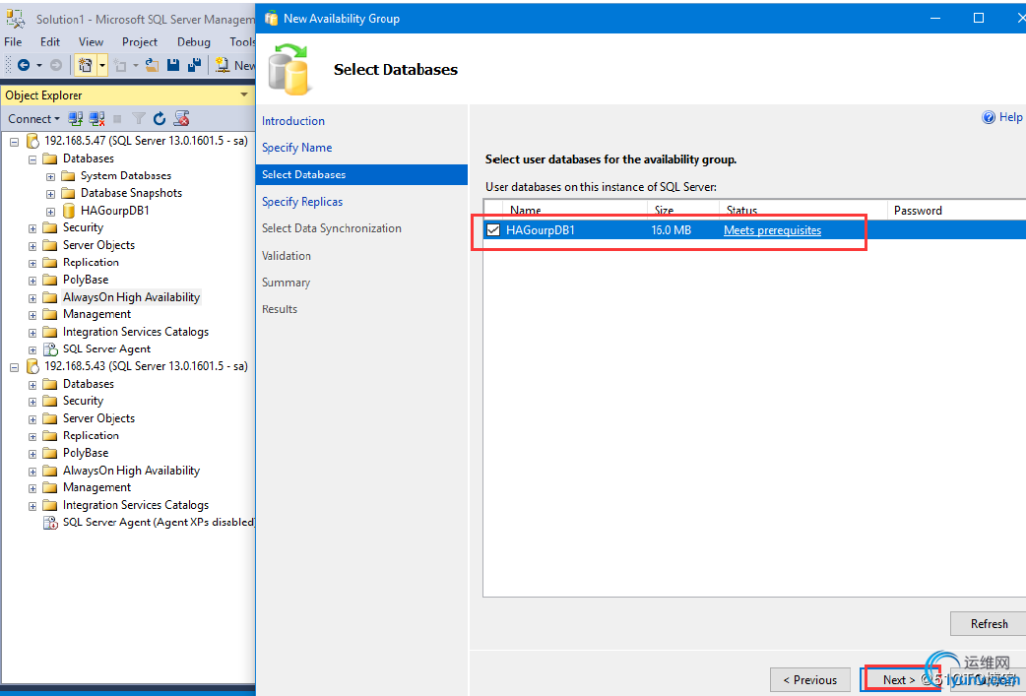Image resolution: width=1026 pixels, height=696 pixels.
Task: Expand the System Databases node
Action: coord(50,176)
